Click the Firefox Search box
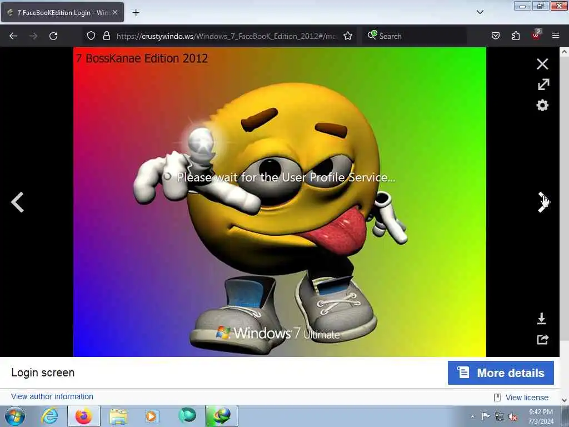 pyautogui.click(x=415, y=36)
